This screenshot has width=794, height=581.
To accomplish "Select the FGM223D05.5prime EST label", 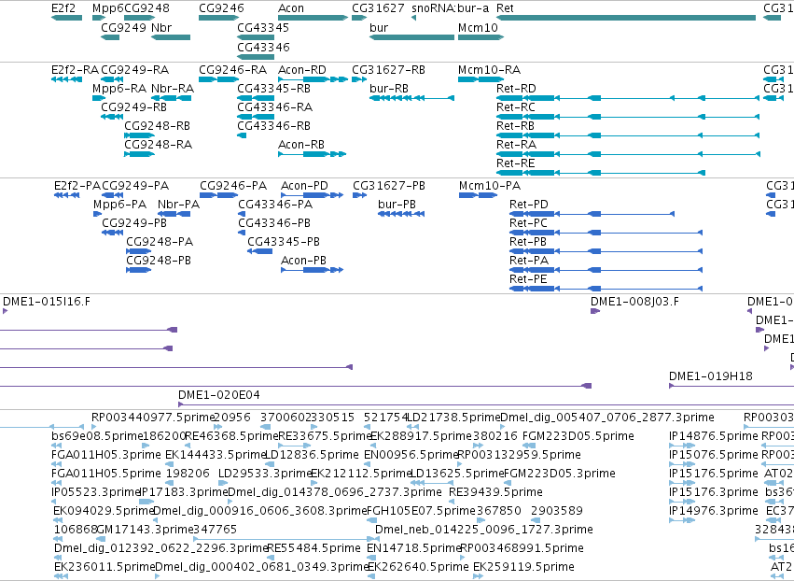I will [x=578, y=436].
